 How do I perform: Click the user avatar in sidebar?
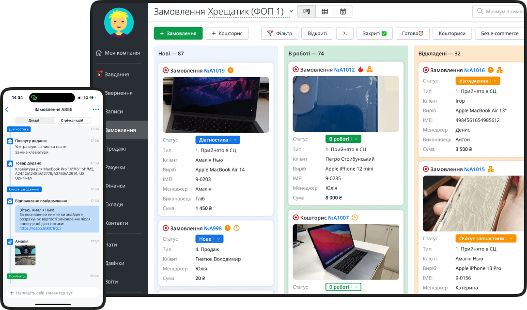pos(119,23)
